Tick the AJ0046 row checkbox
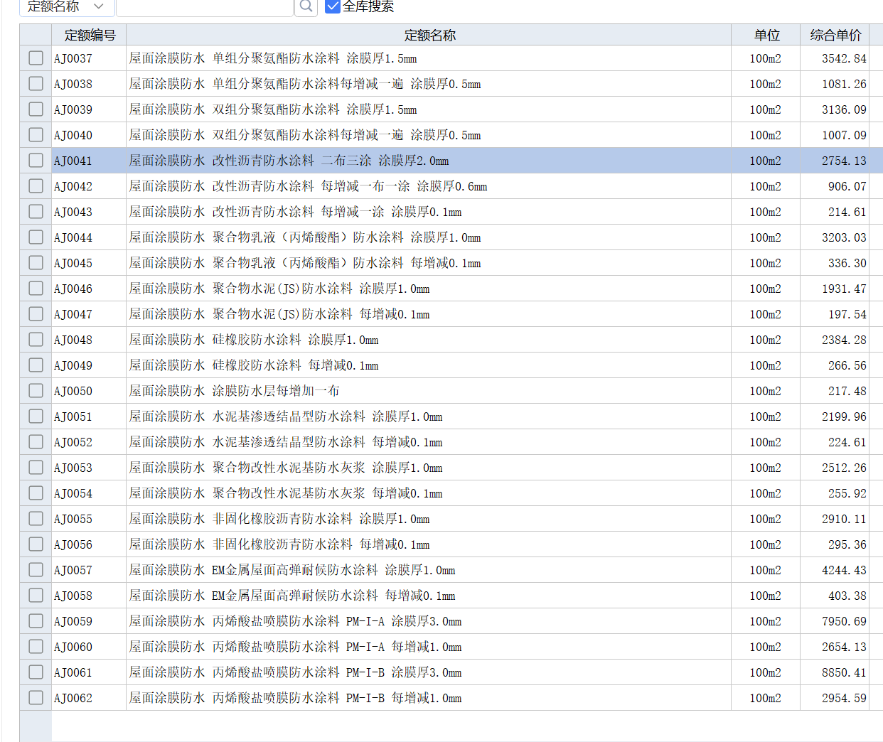The width and height of the screenshot is (883, 742). coord(36,289)
